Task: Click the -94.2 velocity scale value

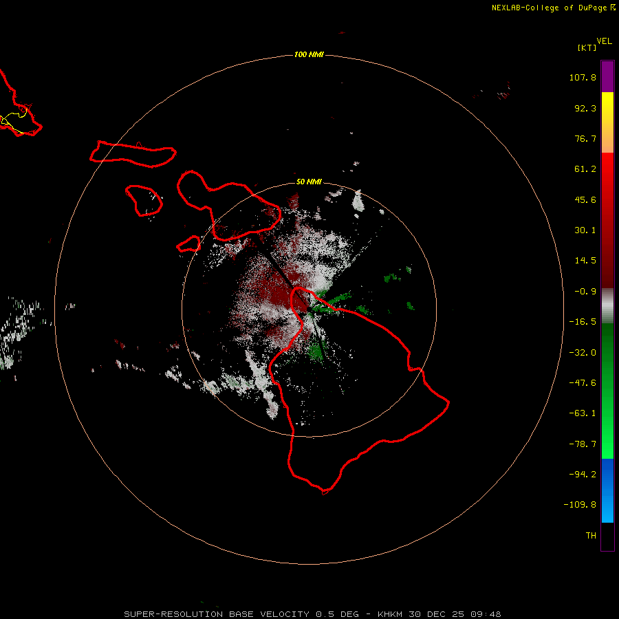Action: (x=583, y=475)
